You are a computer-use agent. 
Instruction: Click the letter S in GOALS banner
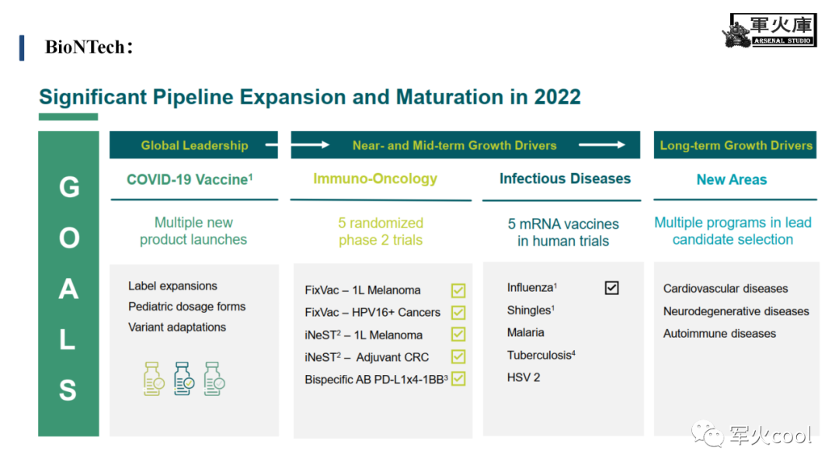click(x=68, y=390)
